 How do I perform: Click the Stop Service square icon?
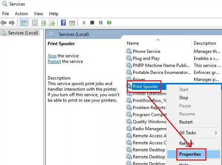point(92,23)
